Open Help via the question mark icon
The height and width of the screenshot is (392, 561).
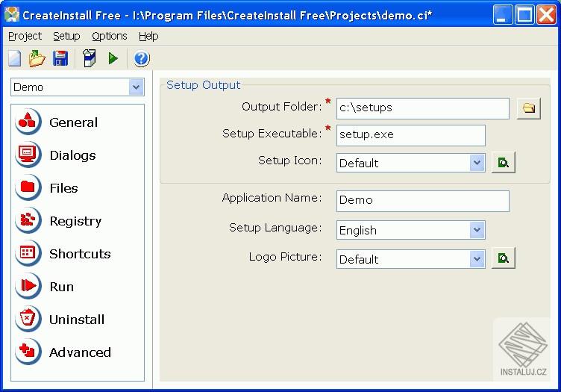pos(142,58)
